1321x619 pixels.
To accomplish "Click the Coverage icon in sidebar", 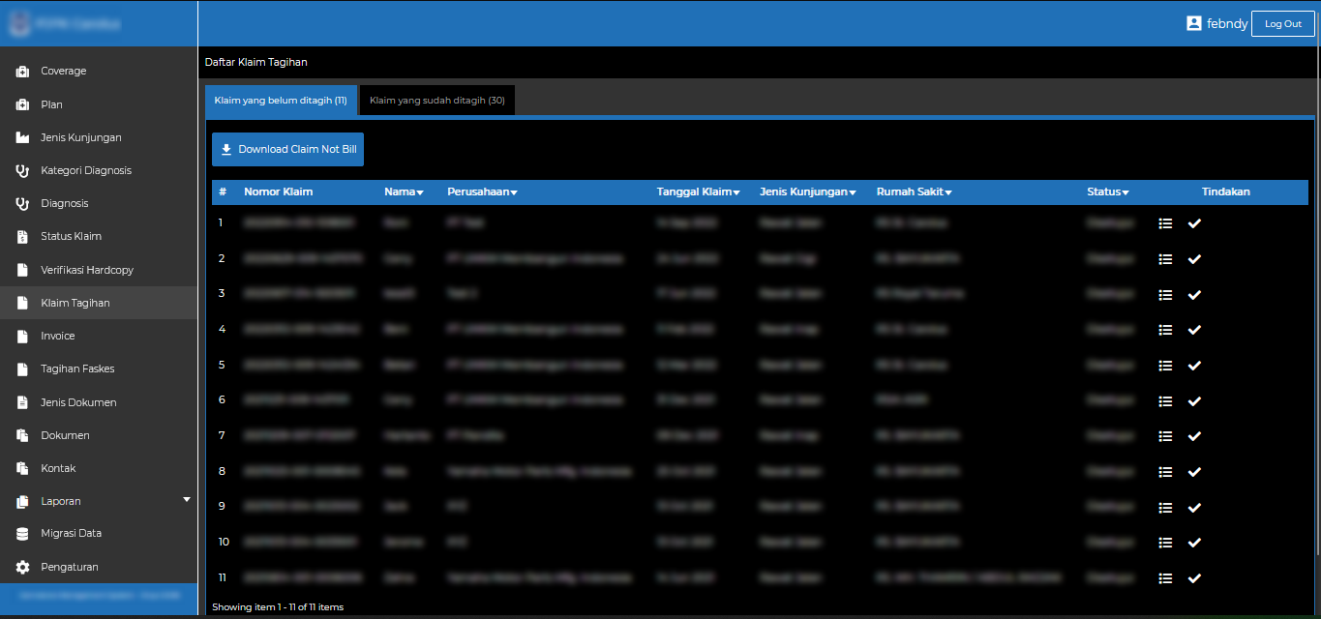I will (22, 72).
